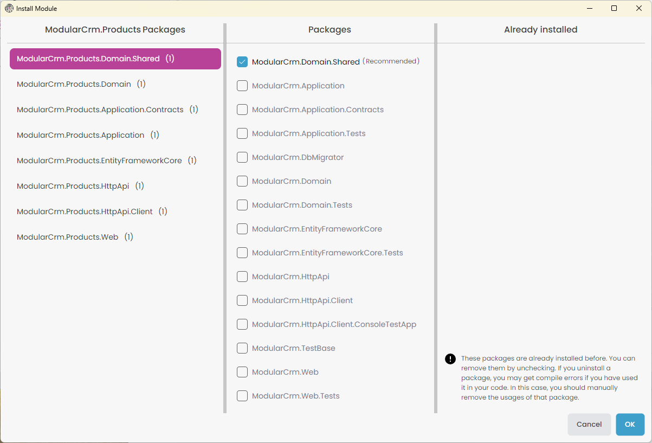
Task: Check the ModularCrm.Web.Tests package
Action: click(242, 396)
